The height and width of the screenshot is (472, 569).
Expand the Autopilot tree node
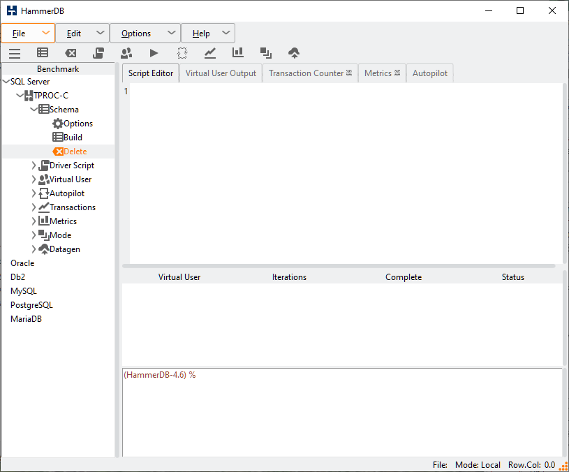[x=34, y=193]
